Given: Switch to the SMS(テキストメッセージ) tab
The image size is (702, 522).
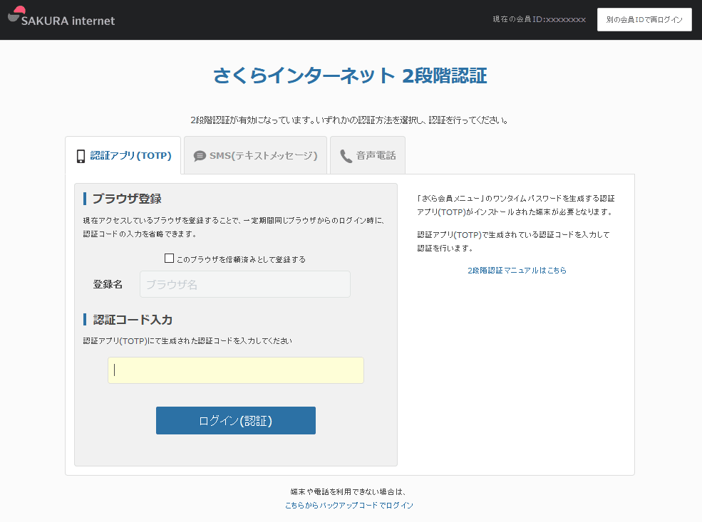Looking at the screenshot, I should point(256,155).
